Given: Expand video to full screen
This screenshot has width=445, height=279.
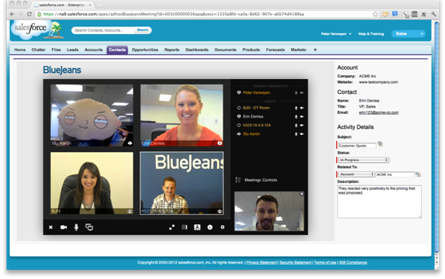Looking at the screenshot, I should point(171,227).
